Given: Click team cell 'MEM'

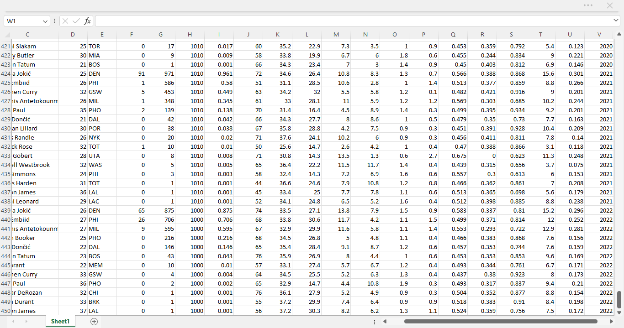Looking at the screenshot, I should pyautogui.click(x=102, y=265).
